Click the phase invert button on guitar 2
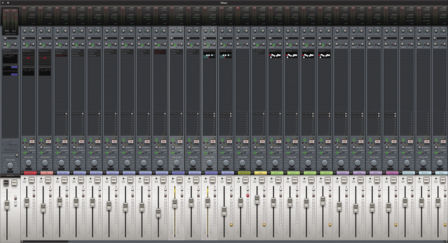 point(297,189)
